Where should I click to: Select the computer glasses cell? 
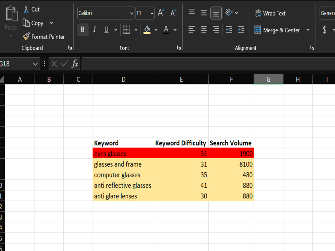(123, 175)
